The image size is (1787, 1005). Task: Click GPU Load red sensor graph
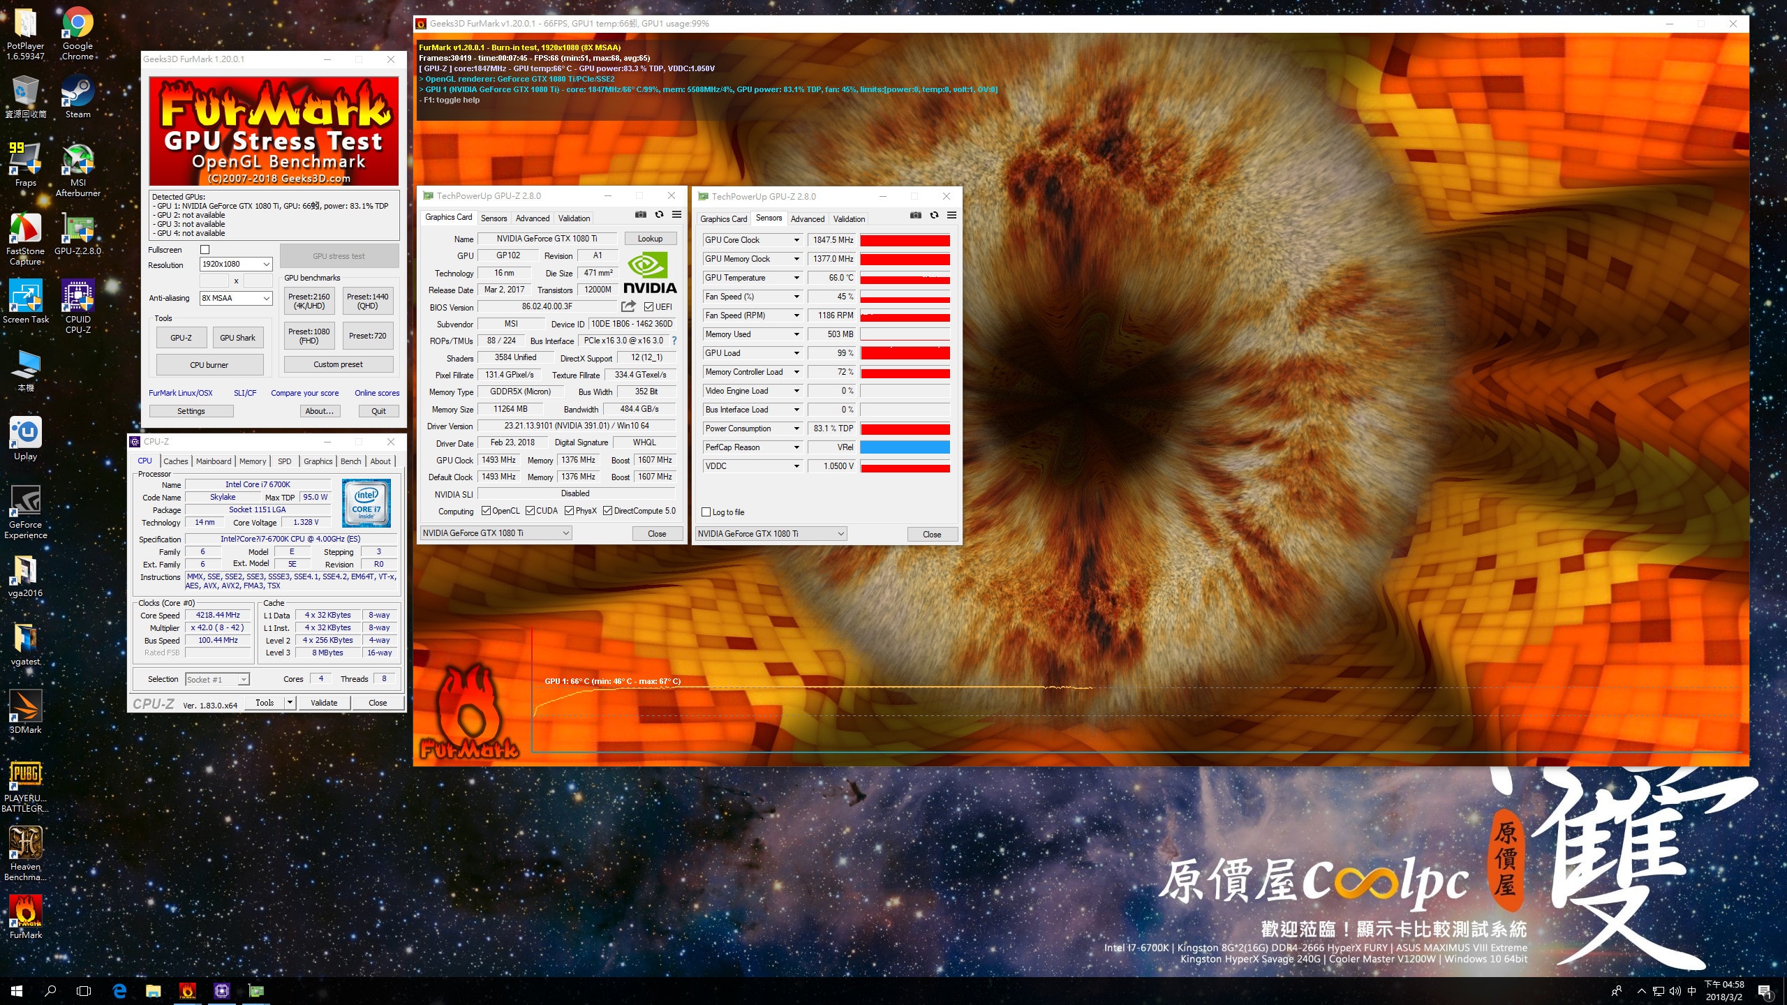[905, 353]
